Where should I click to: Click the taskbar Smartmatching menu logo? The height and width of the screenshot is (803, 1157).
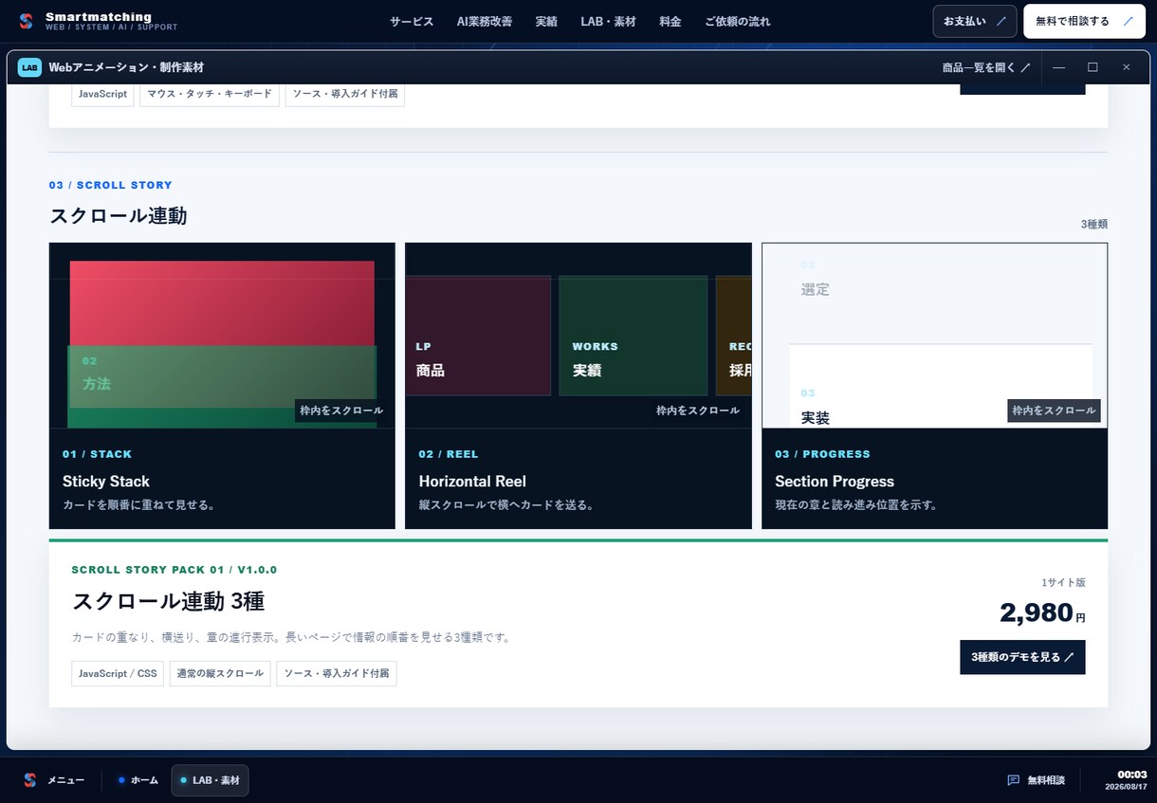click(30, 780)
